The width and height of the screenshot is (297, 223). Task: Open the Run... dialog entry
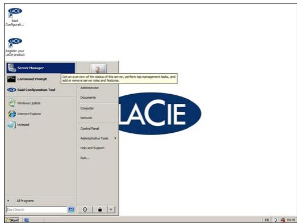click(85, 158)
